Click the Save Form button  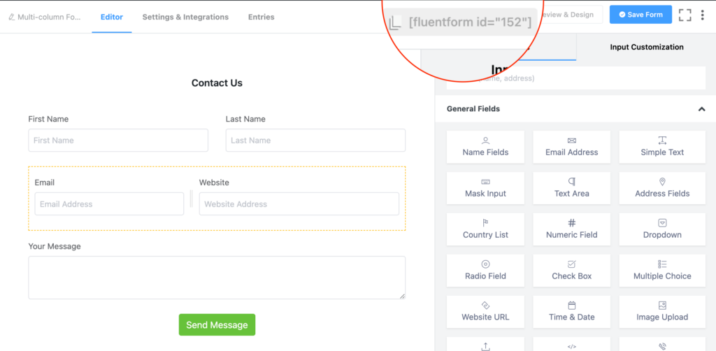(640, 15)
